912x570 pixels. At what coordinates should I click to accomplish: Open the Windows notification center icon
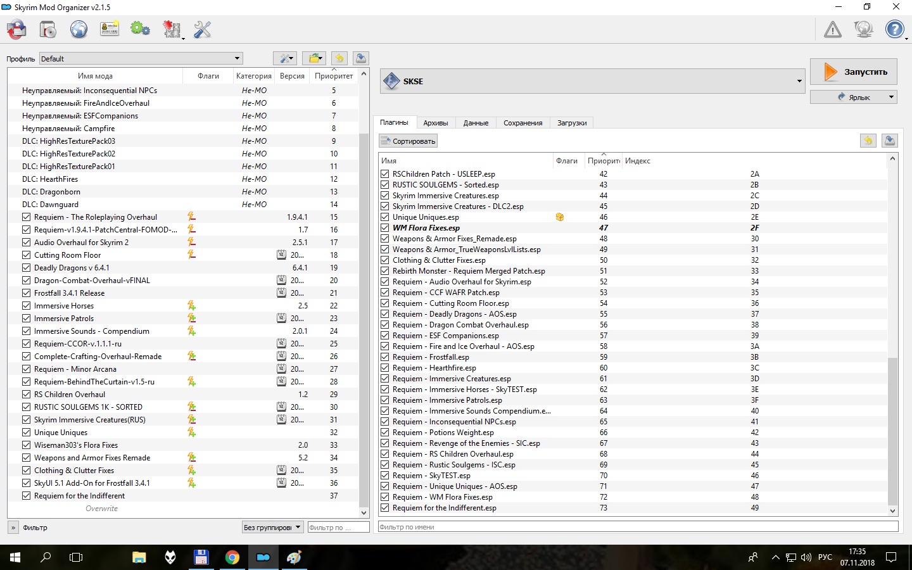(x=891, y=557)
